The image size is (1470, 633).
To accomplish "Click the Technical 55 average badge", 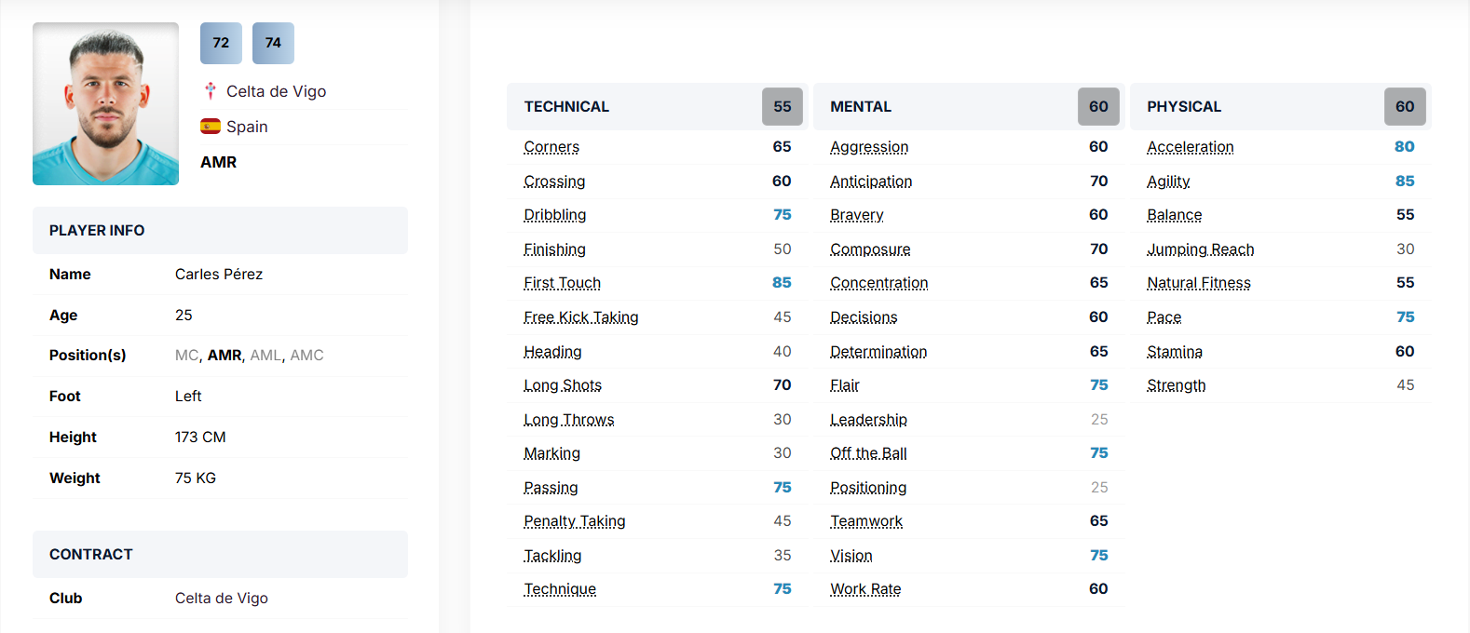I will [x=782, y=107].
